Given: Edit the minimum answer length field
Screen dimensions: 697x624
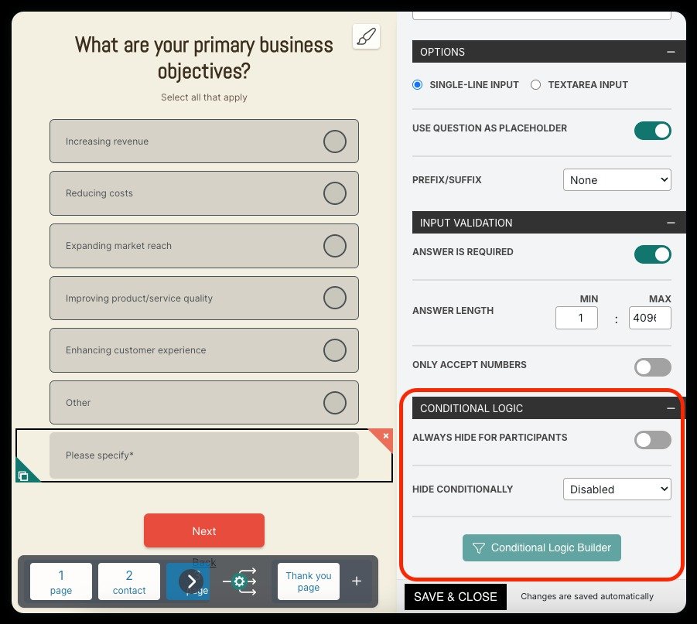Looking at the screenshot, I should [576, 318].
